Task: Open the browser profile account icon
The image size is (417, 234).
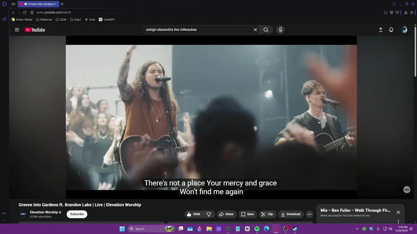Action: pyautogui.click(x=406, y=12)
